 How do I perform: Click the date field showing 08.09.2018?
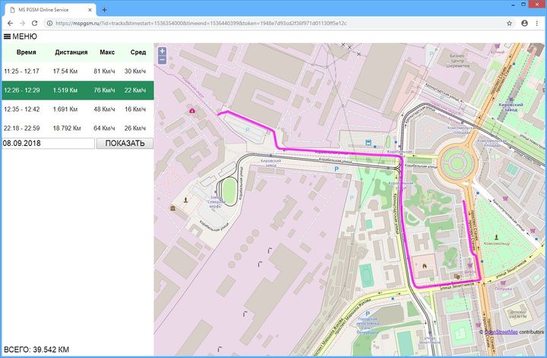click(47, 143)
